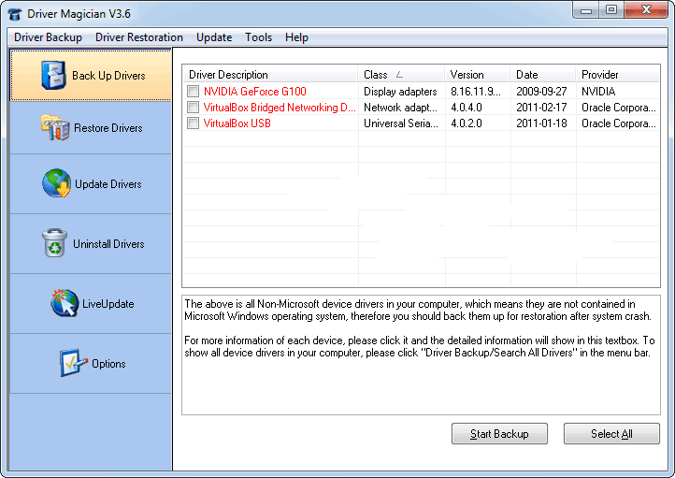
Task: Click the Universal Seria... class cell
Action: click(x=401, y=123)
